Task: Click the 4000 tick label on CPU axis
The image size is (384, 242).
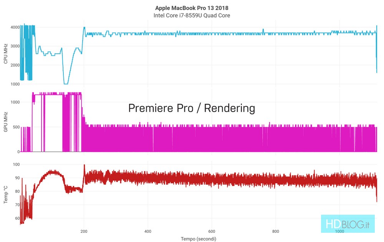Action: point(16,27)
